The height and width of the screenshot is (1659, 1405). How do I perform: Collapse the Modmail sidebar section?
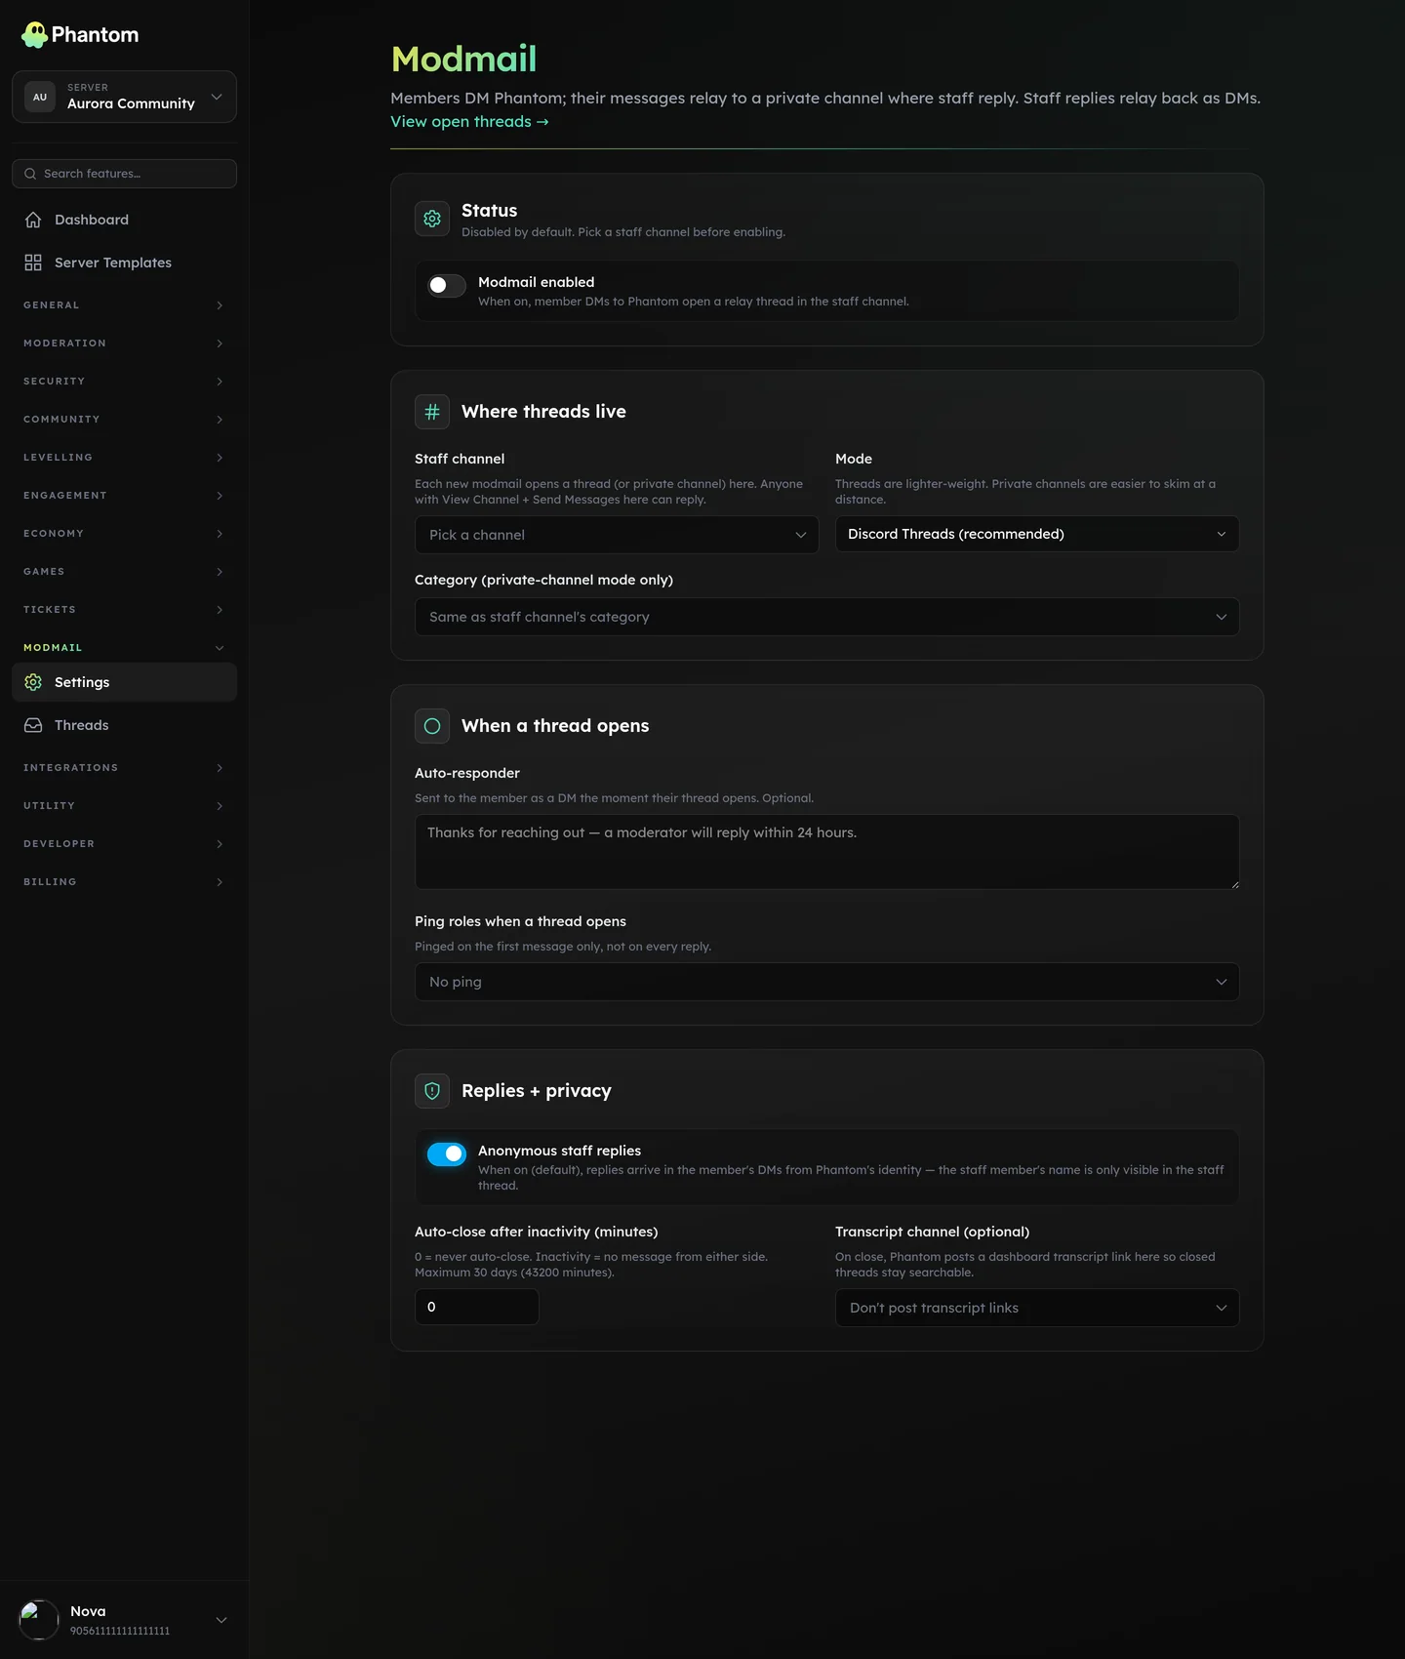point(124,648)
